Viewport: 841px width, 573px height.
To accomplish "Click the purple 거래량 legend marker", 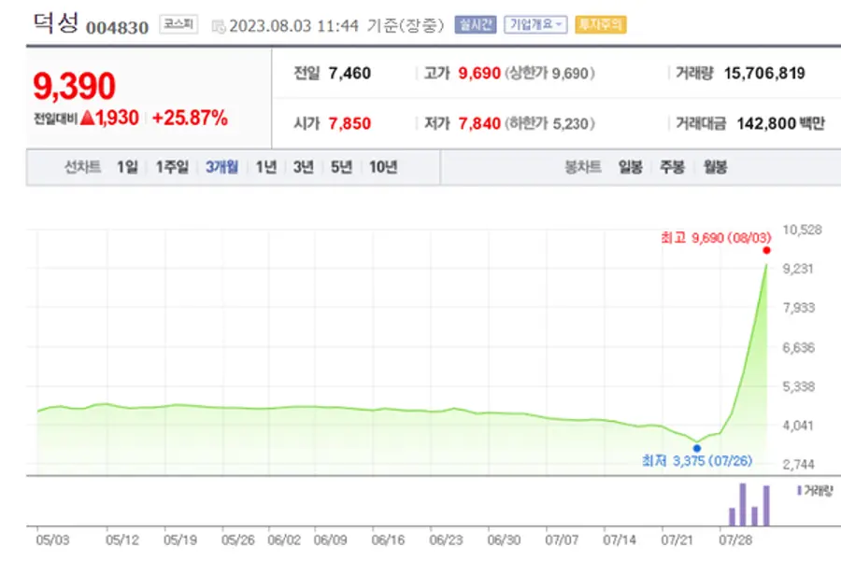I will click(797, 490).
